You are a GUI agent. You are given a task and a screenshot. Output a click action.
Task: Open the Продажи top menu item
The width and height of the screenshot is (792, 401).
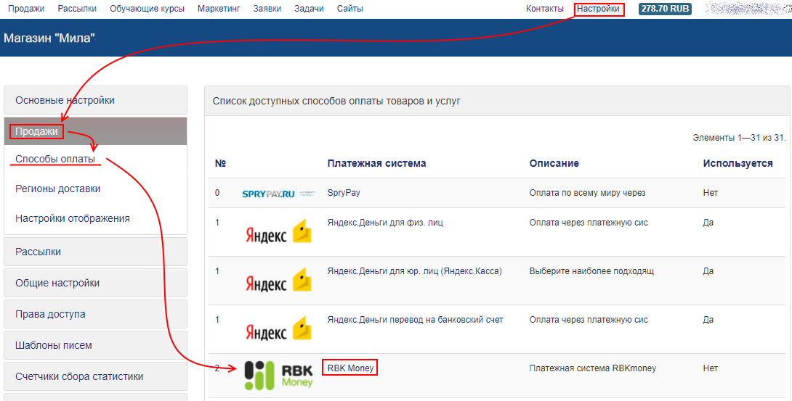tap(26, 9)
